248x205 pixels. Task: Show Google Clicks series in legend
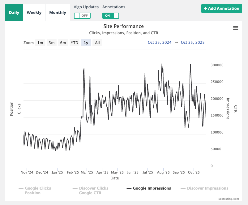pyautogui.click(x=38, y=188)
